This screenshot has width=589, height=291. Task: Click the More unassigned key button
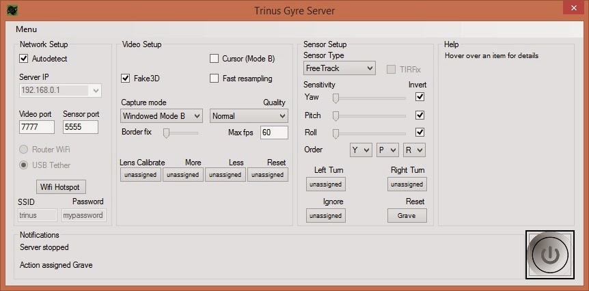183,175
